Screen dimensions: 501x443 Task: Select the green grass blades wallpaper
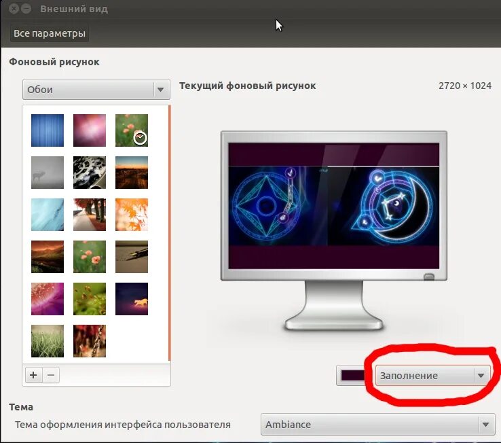point(48,341)
